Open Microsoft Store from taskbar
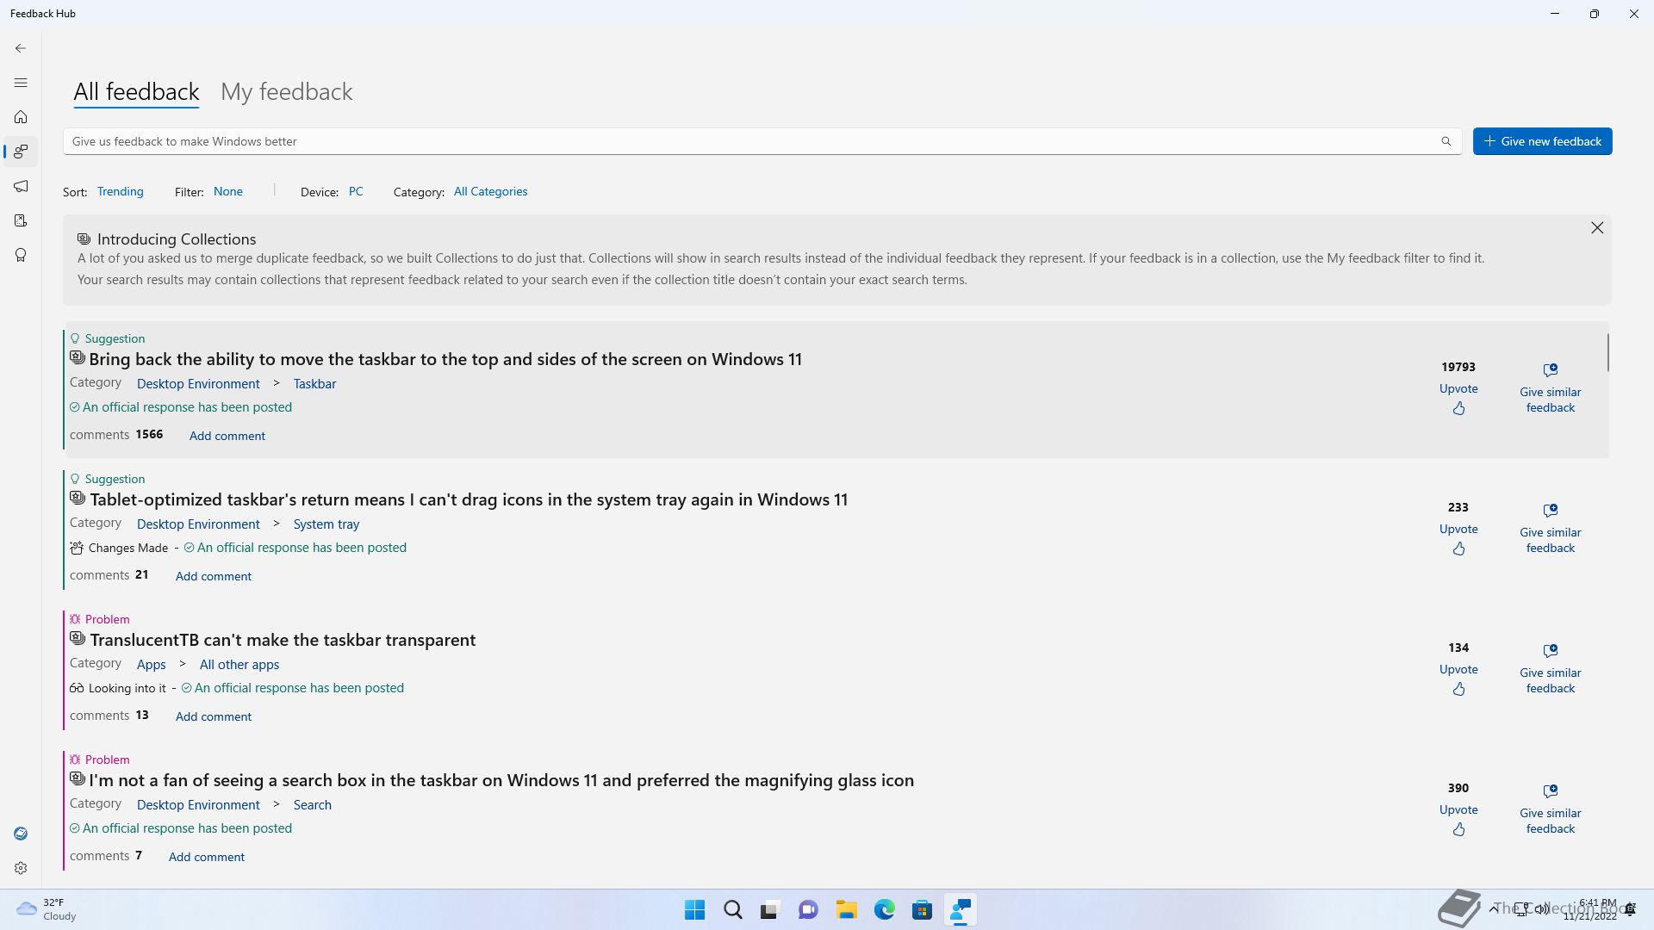Viewport: 1654px width, 930px height. [x=923, y=910]
